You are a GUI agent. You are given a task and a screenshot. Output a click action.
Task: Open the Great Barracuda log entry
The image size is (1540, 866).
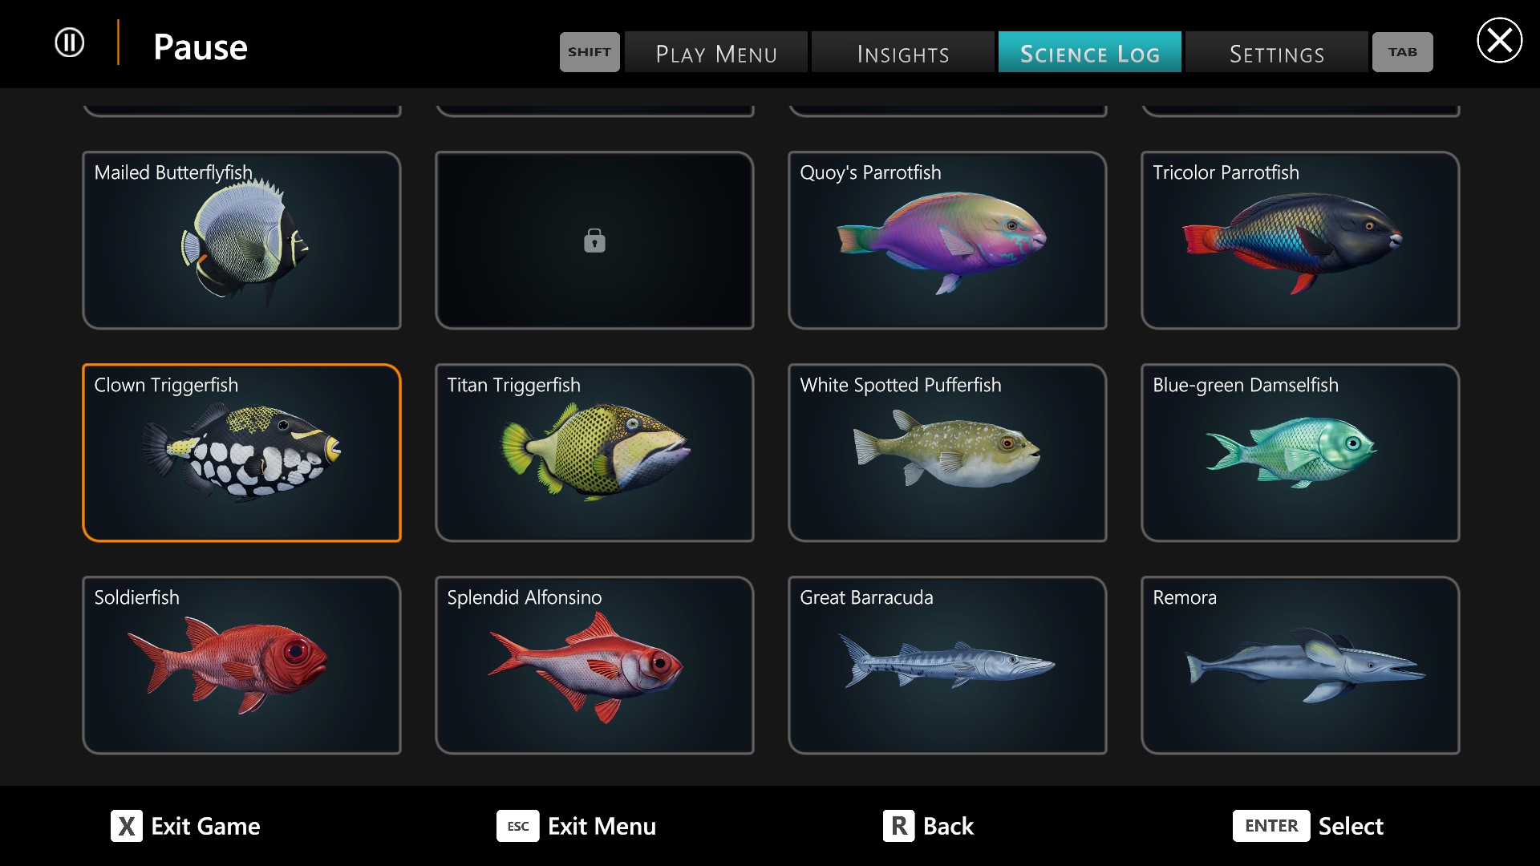pos(947,666)
